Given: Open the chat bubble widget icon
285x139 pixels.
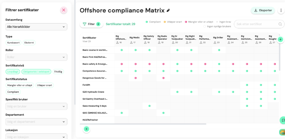Looking at the screenshot, I should pyautogui.click(x=283, y=120).
